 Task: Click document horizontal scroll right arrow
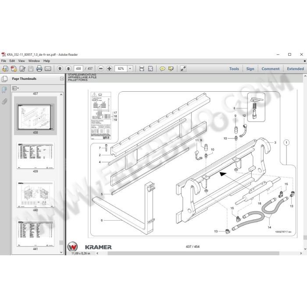[301, 253]
